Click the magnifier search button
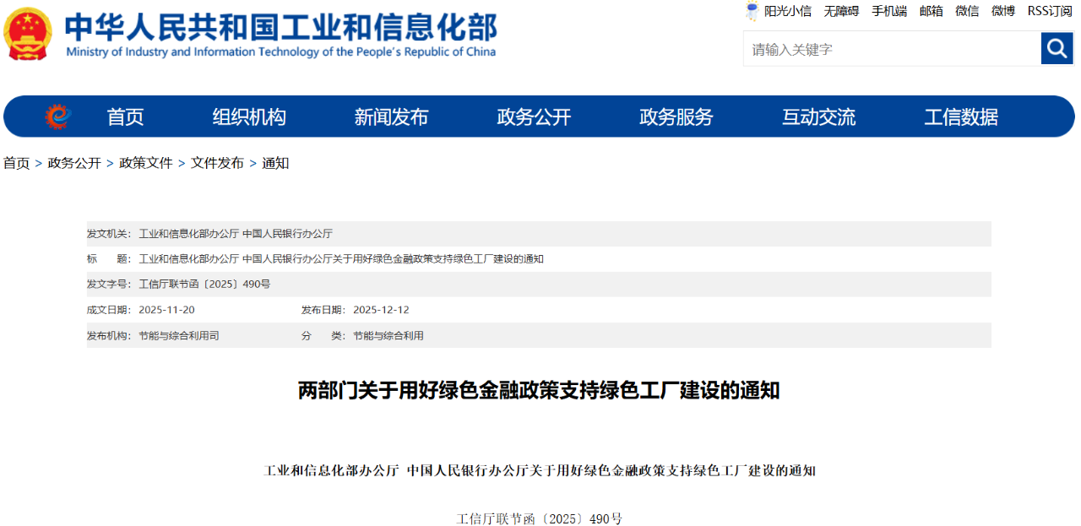The image size is (1081, 526). 1057,49
